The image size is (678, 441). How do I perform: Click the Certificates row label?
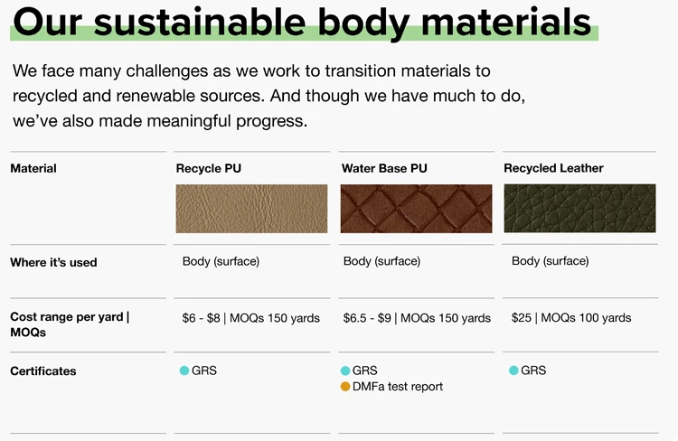point(43,371)
